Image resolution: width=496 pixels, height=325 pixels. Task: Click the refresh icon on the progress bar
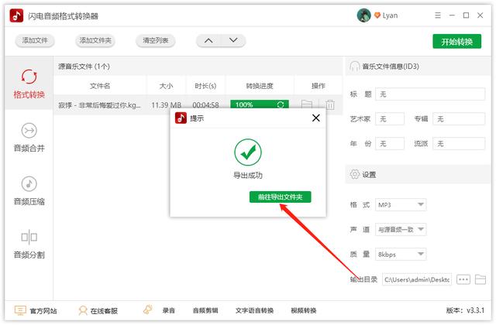(x=281, y=104)
